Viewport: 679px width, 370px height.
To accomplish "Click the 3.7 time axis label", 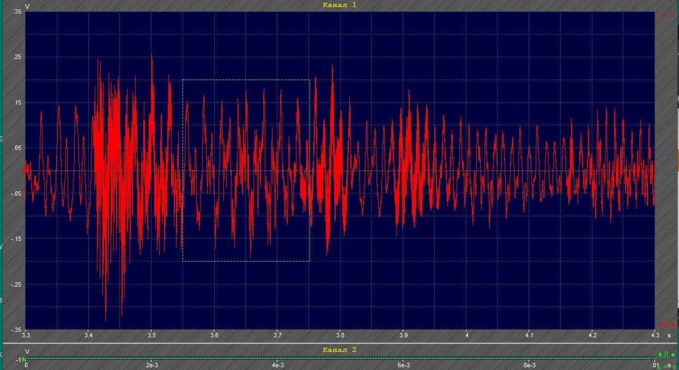I will pyautogui.click(x=277, y=335).
